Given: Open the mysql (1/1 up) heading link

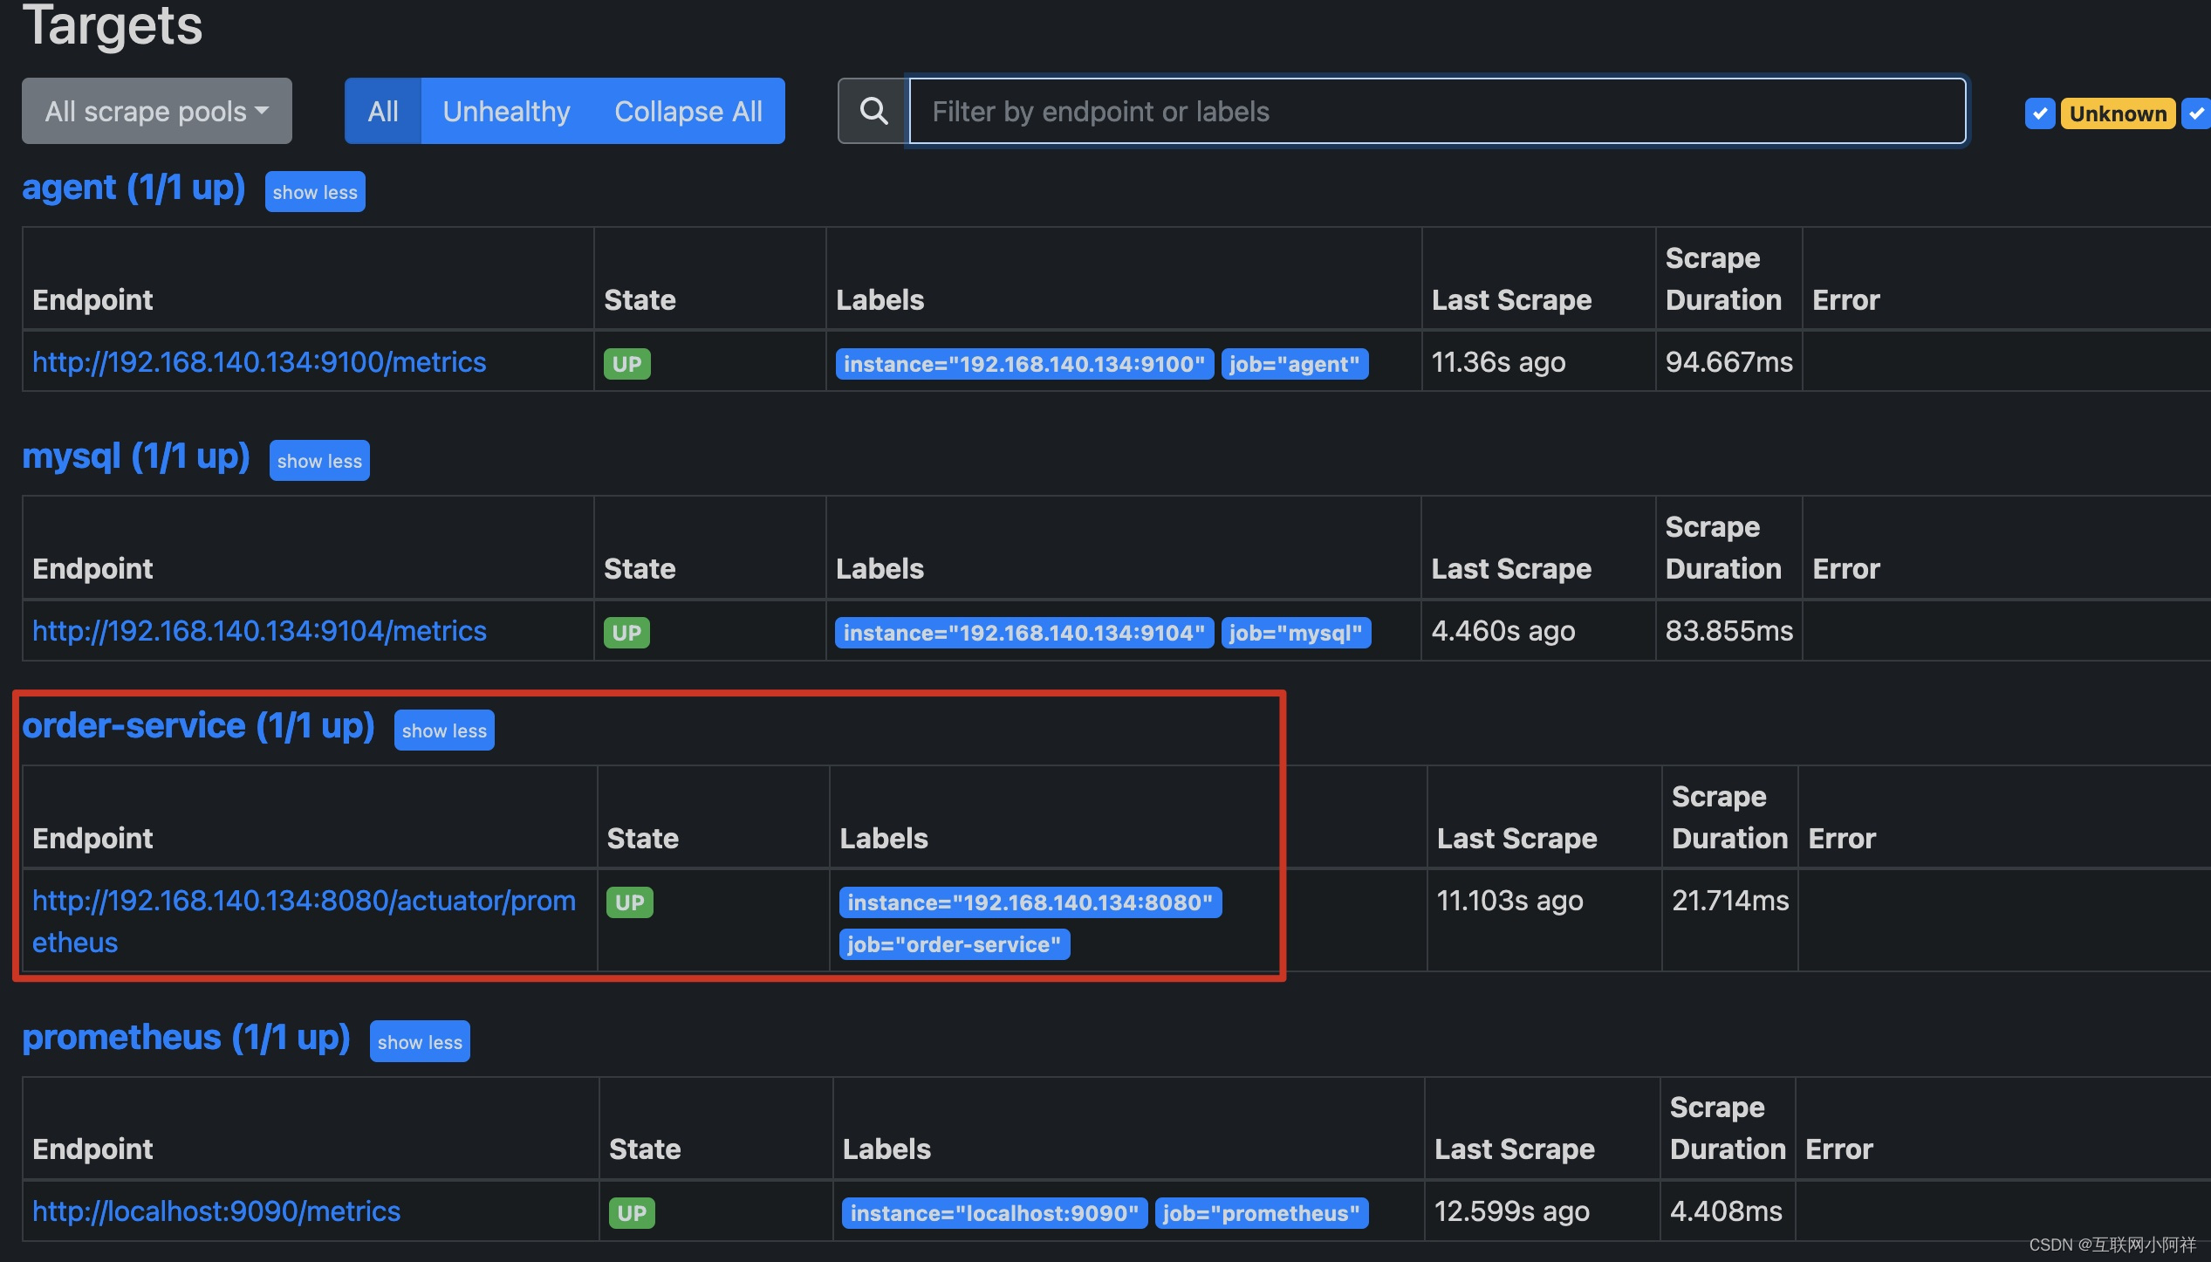Looking at the screenshot, I should click(136, 456).
